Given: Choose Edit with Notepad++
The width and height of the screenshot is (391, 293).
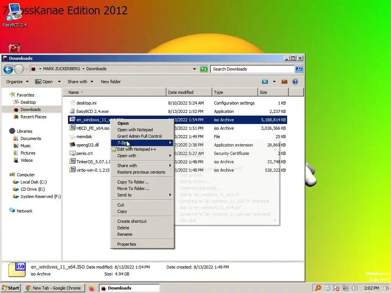Looking at the screenshot, I should [x=142, y=149].
